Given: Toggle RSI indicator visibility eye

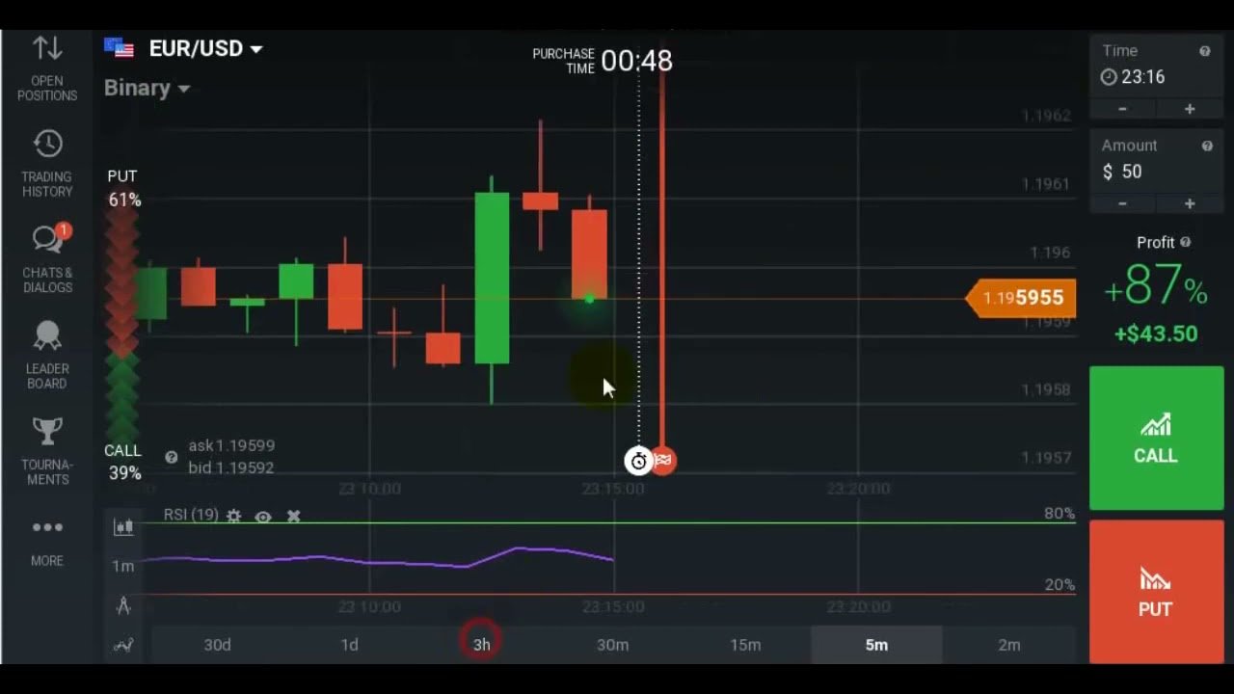Looking at the screenshot, I should [x=263, y=516].
